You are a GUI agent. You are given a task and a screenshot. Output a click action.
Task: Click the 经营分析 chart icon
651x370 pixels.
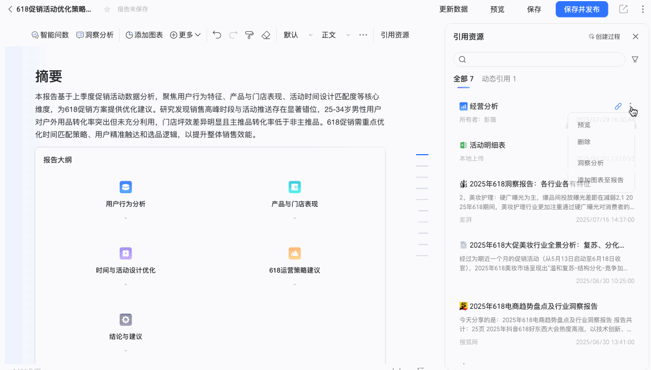463,107
